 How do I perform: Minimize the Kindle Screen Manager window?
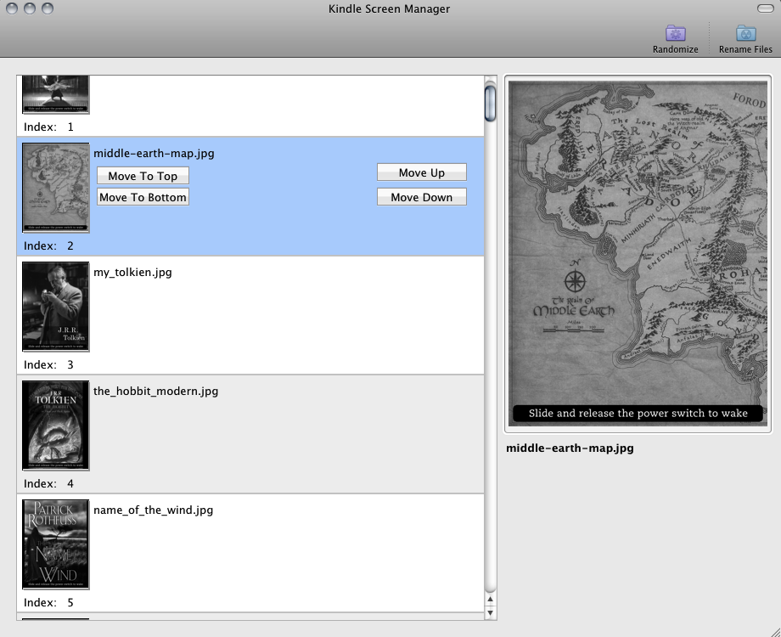point(30,8)
